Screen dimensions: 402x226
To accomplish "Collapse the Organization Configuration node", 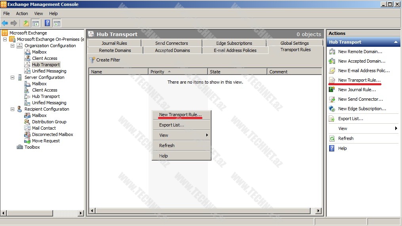I will point(12,46).
